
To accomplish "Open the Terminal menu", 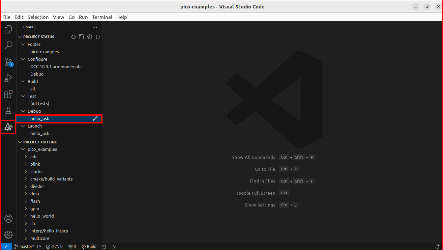I will [x=102, y=17].
